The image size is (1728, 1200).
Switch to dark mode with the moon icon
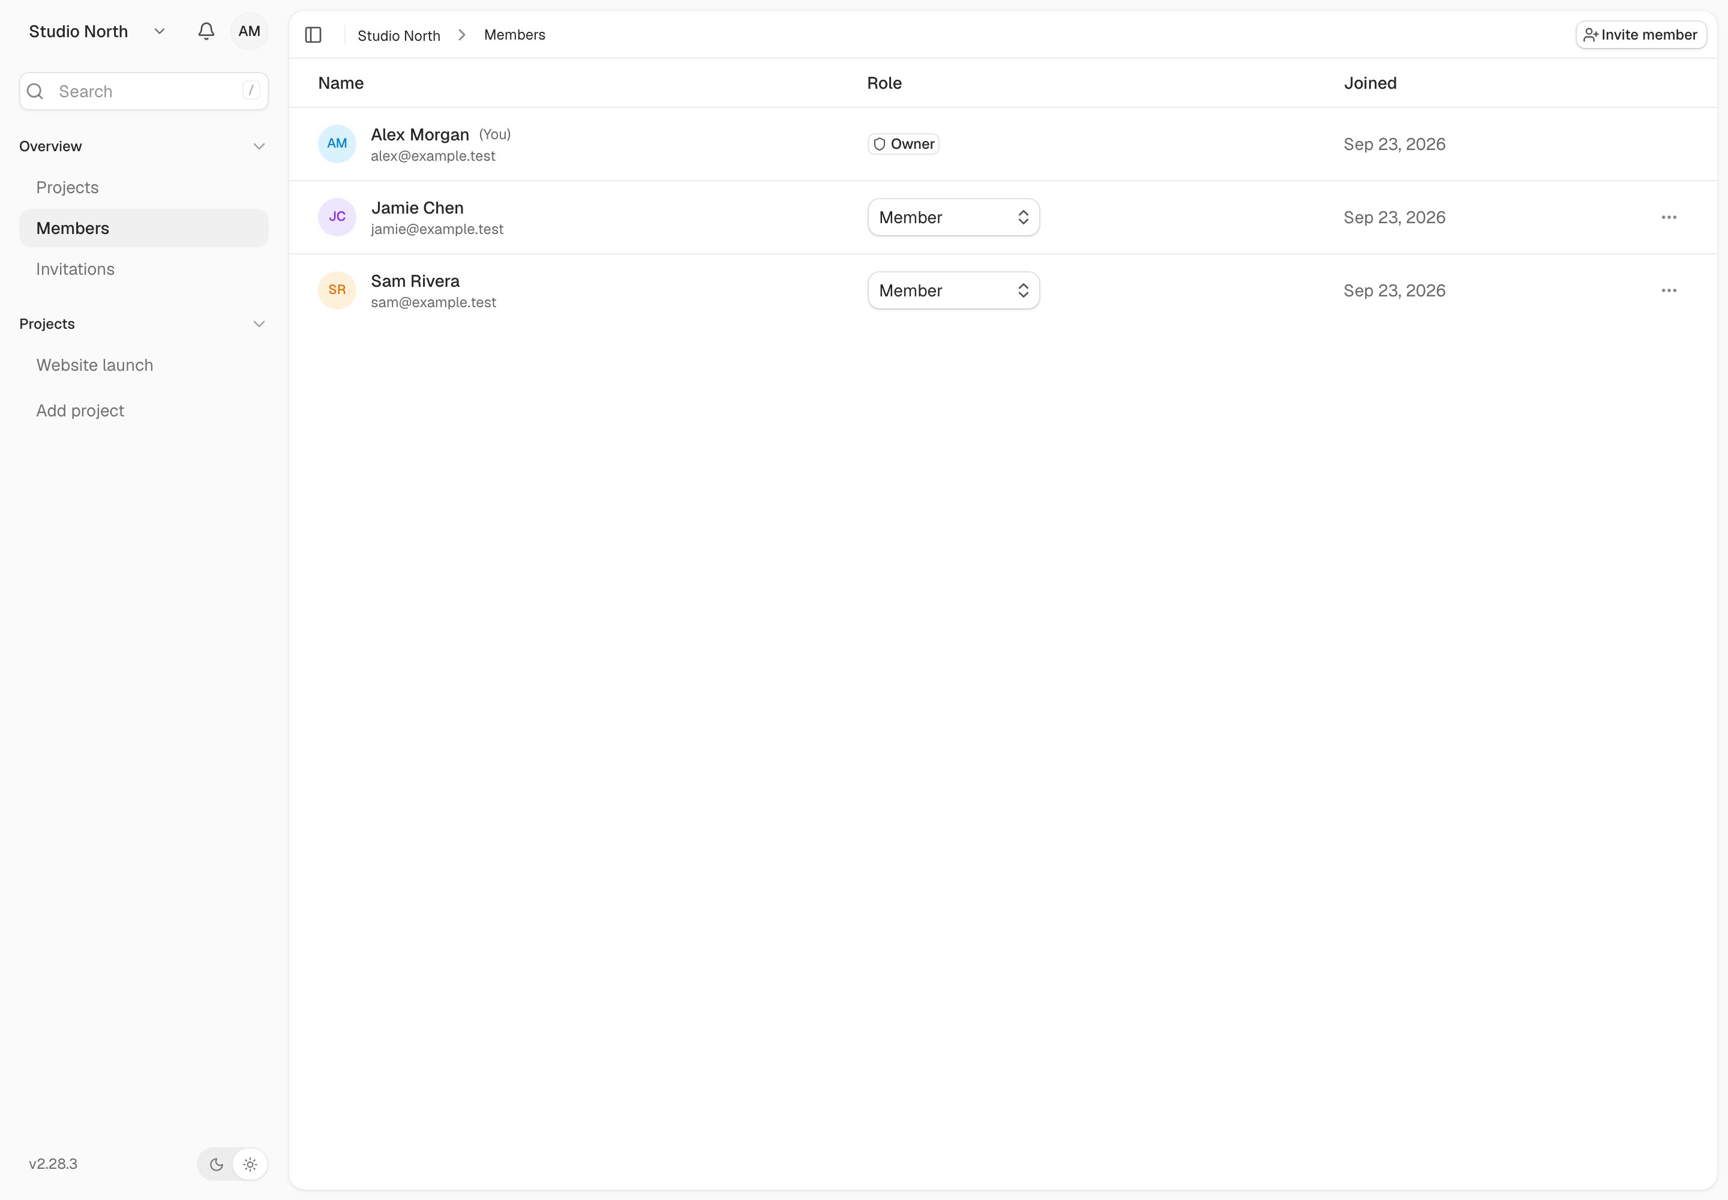pyautogui.click(x=217, y=1164)
